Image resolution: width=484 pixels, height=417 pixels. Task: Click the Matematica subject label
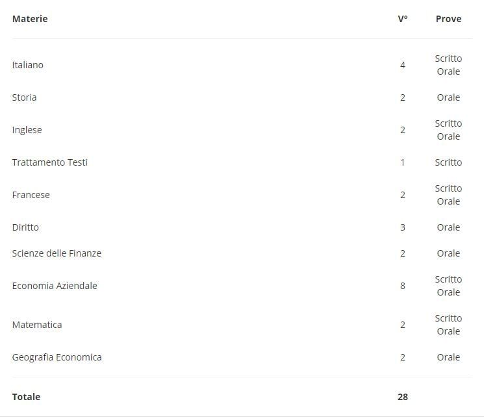(x=37, y=325)
